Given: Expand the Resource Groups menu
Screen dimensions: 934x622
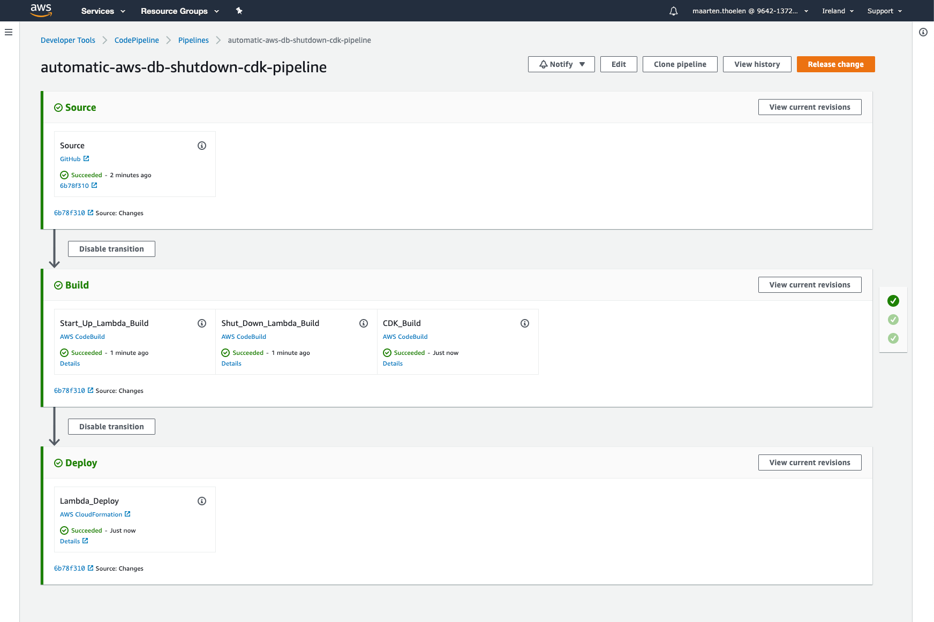Looking at the screenshot, I should point(180,11).
